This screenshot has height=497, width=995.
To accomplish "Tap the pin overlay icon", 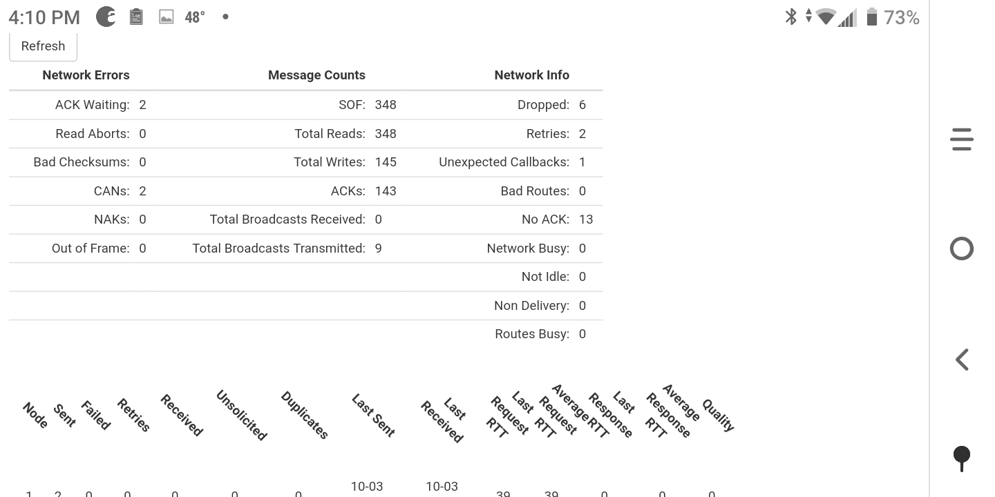I will (x=961, y=458).
